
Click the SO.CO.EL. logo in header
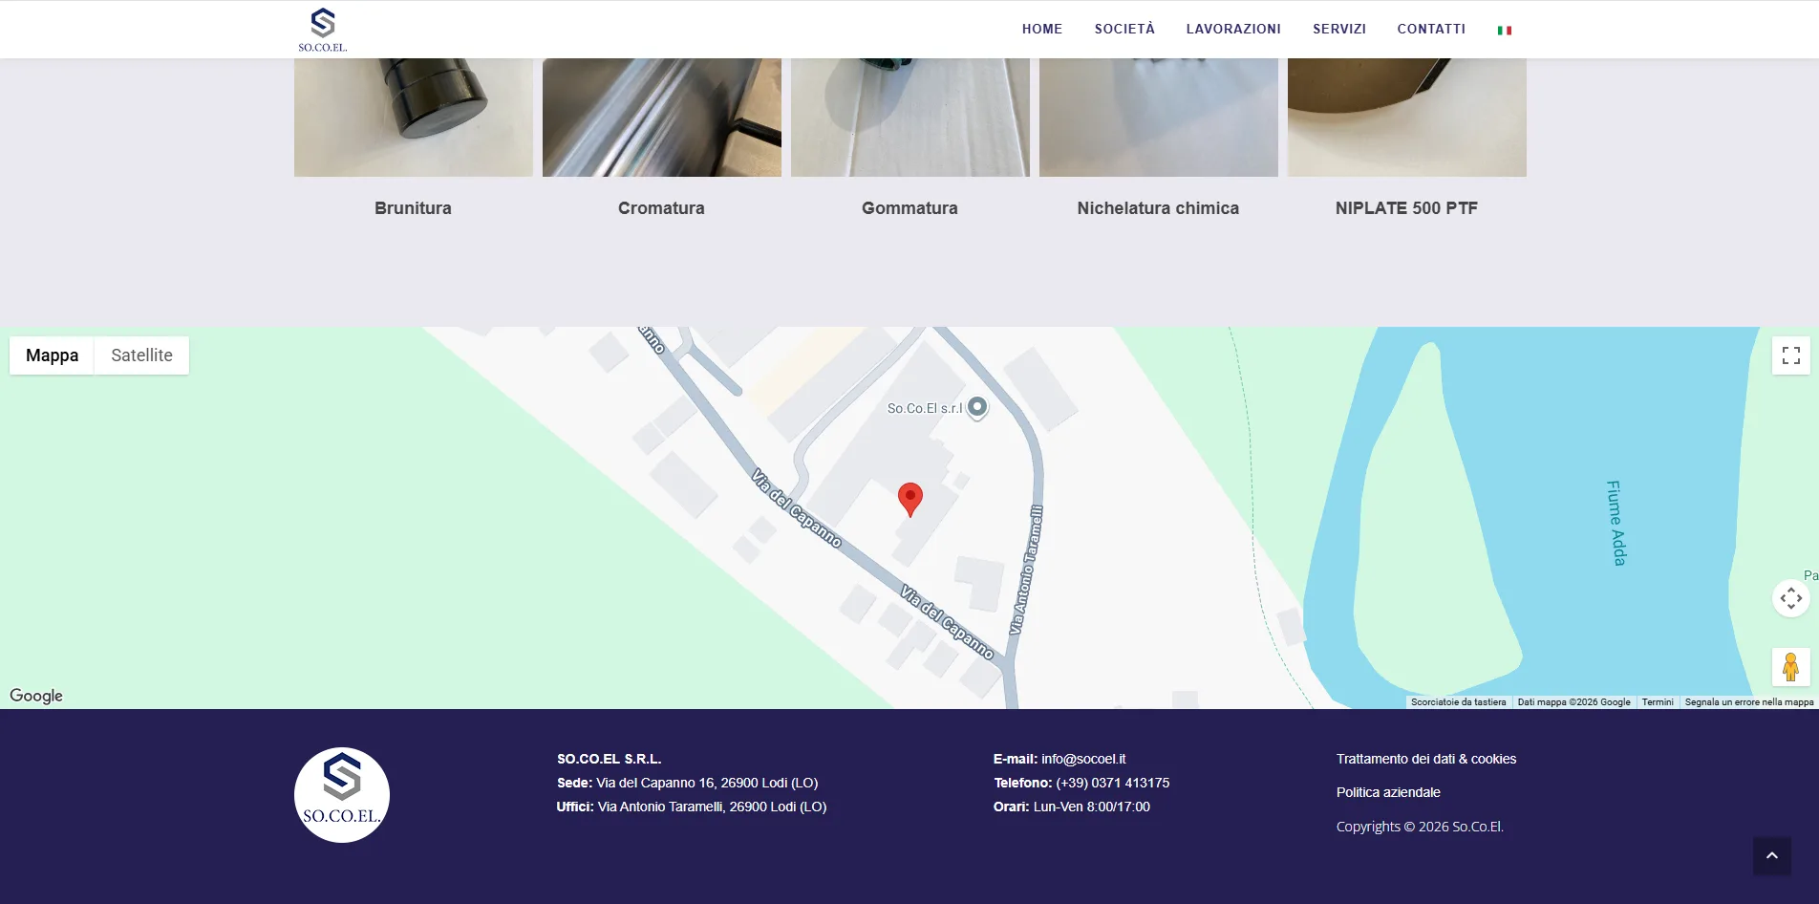tap(323, 30)
